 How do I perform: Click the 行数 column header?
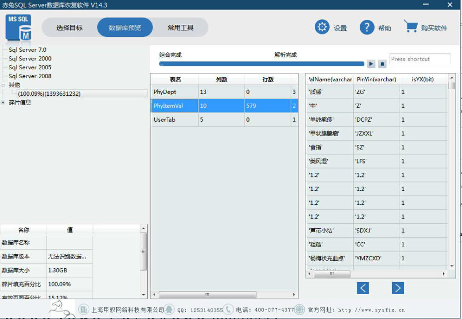coord(268,79)
